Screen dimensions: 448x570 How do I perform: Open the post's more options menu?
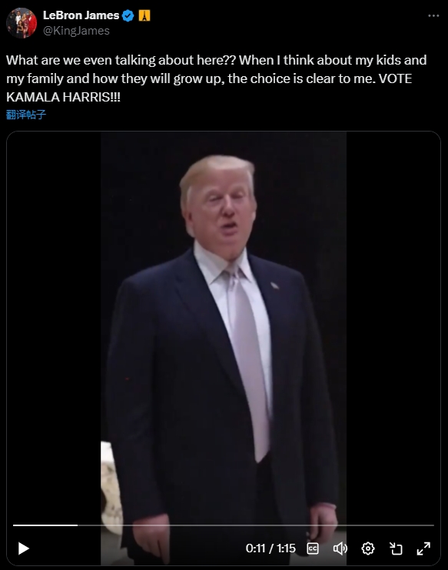[x=433, y=15]
